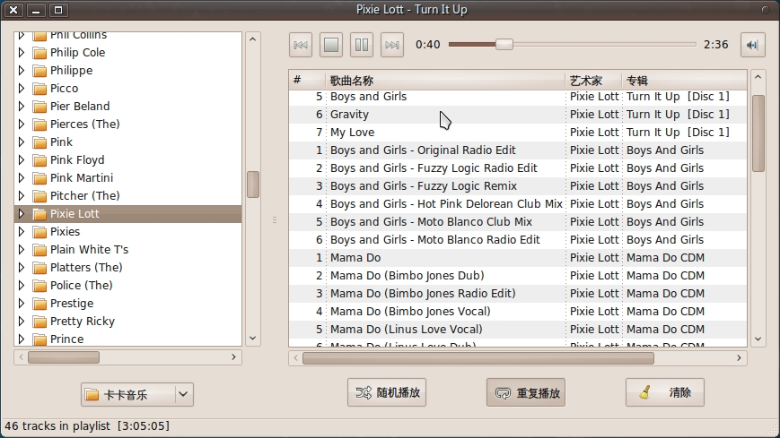The image size is (780, 438).
Task: Sort by 艺术家 column header
Action: coord(593,80)
